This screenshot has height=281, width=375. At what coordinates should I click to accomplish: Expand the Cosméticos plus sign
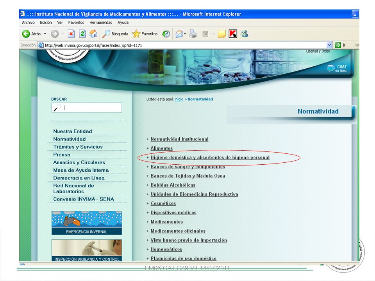[148, 203]
